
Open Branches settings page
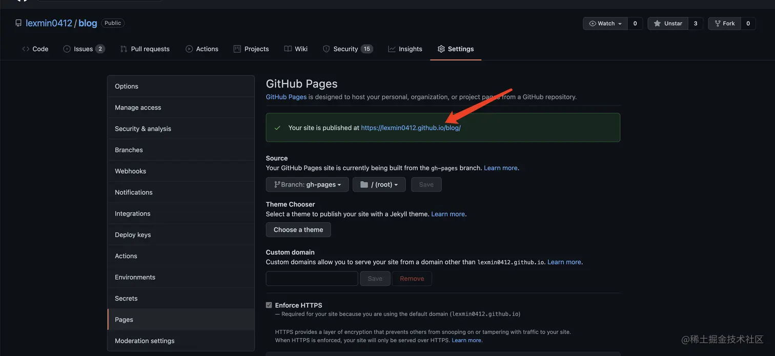point(181,150)
